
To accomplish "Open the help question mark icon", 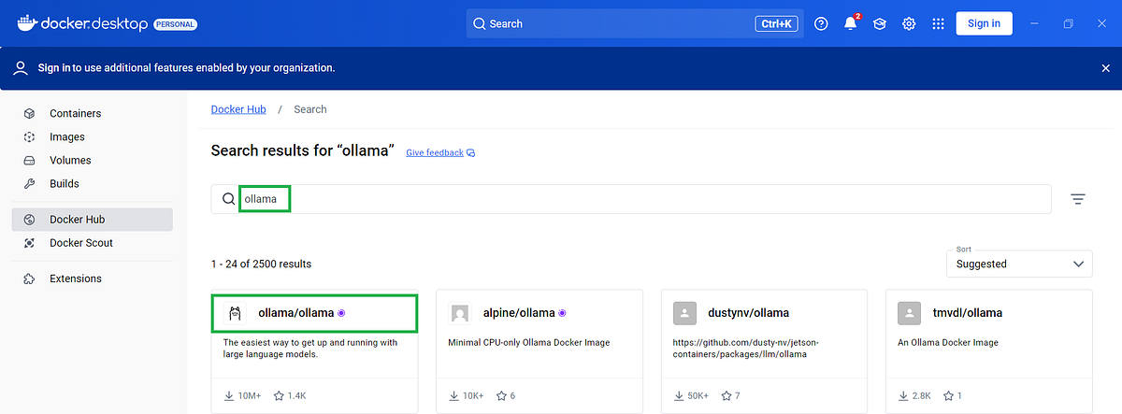I will [821, 23].
